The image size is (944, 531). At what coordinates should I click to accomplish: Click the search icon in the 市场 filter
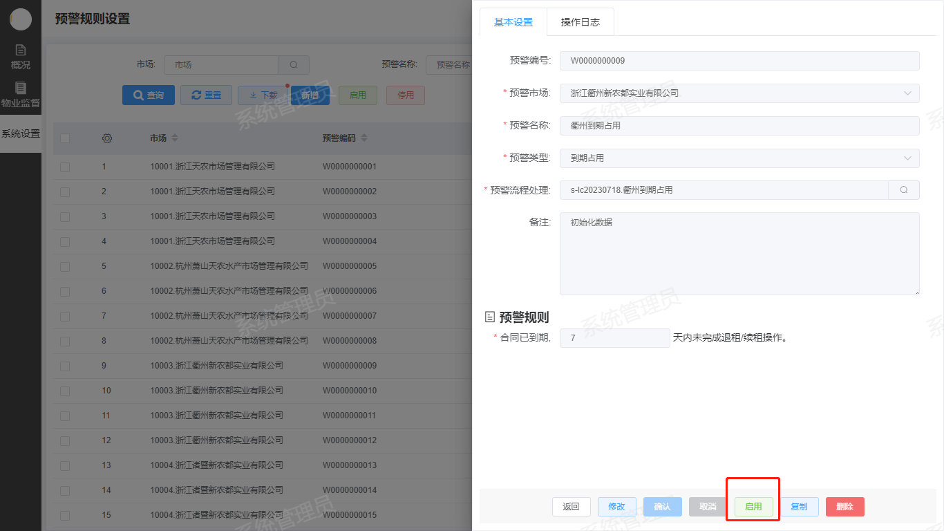coord(294,65)
